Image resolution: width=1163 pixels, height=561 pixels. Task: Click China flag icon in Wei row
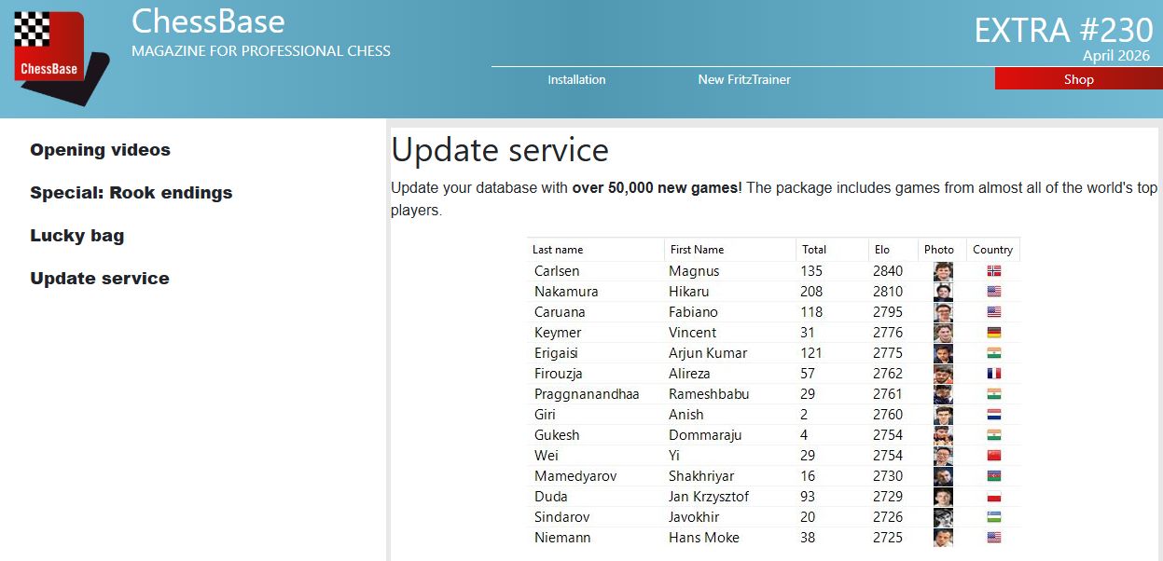993,456
